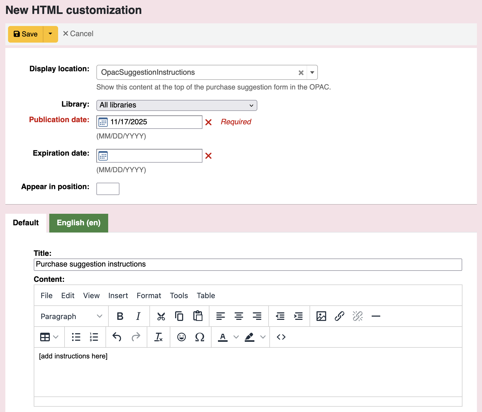Viewport: 482px width, 412px height.
Task: Open the Library dropdown showing All libraries
Action: click(176, 105)
